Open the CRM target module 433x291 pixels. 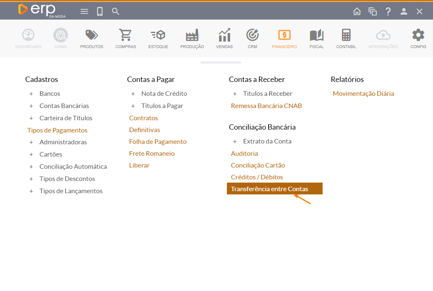pos(253,35)
